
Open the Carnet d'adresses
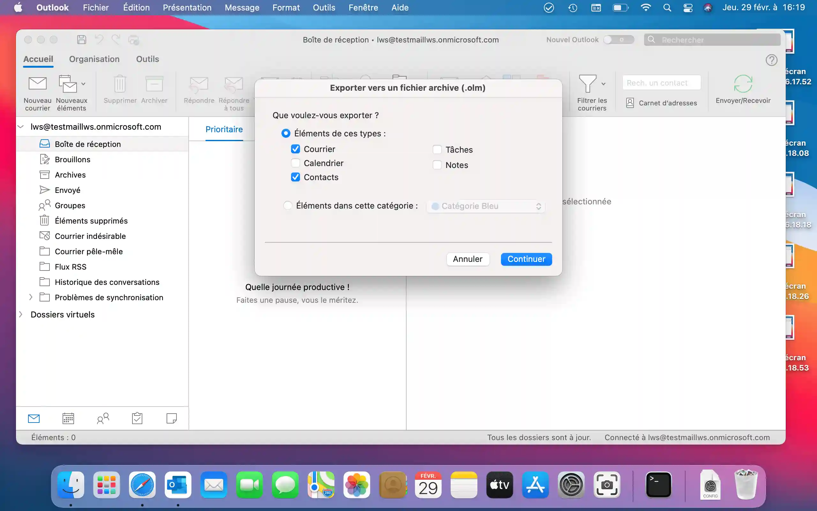point(662,103)
